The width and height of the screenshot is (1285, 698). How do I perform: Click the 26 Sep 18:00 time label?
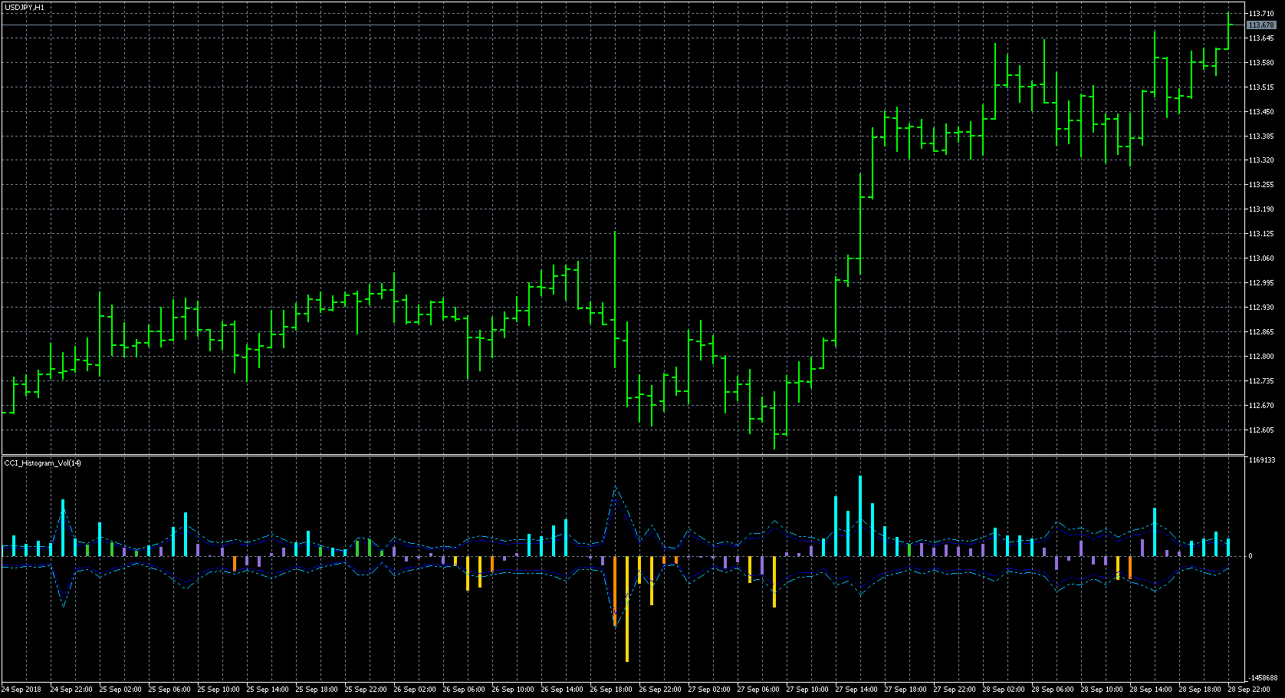pyautogui.click(x=611, y=690)
